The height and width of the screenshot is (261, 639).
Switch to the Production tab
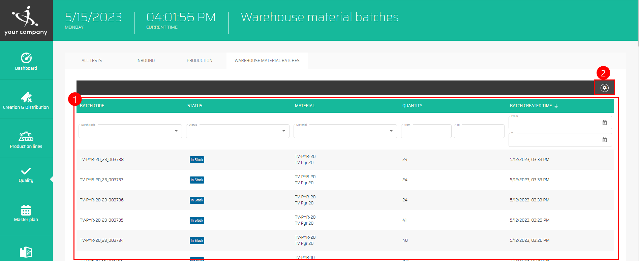pos(200,61)
